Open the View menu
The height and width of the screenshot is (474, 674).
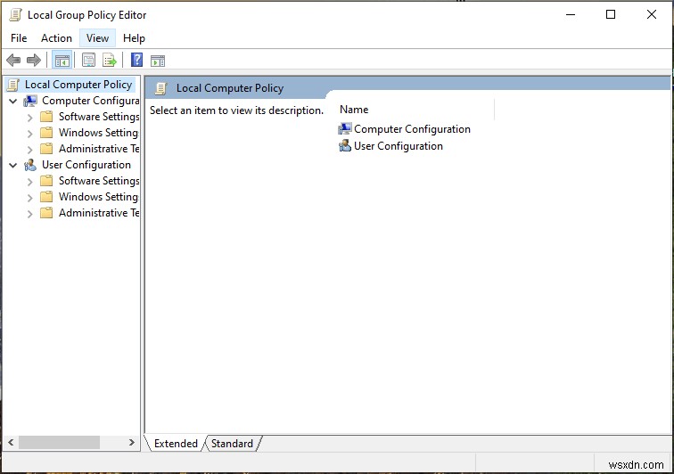(x=97, y=38)
